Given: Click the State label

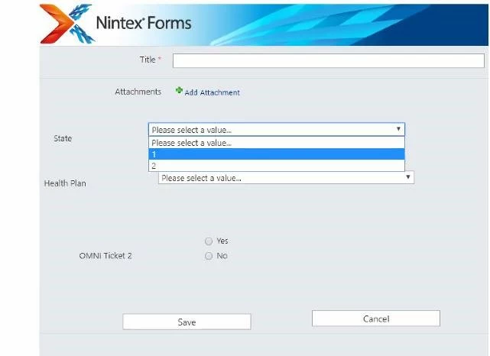Looking at the screenshot, I should pyautogui.click(x=63, y=138).
